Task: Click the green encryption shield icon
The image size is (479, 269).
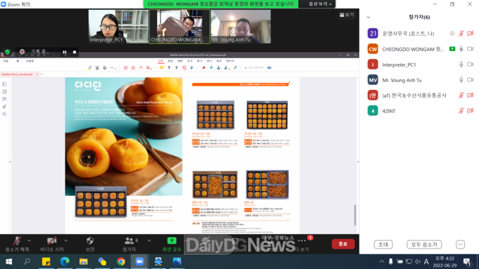Action: (x=8, y=52)
